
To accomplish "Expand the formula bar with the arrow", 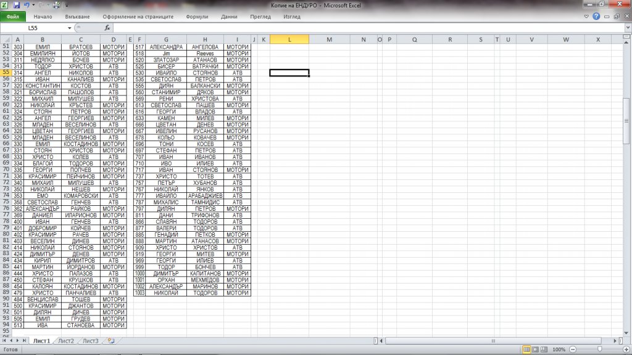I will [x=628, y=28].
